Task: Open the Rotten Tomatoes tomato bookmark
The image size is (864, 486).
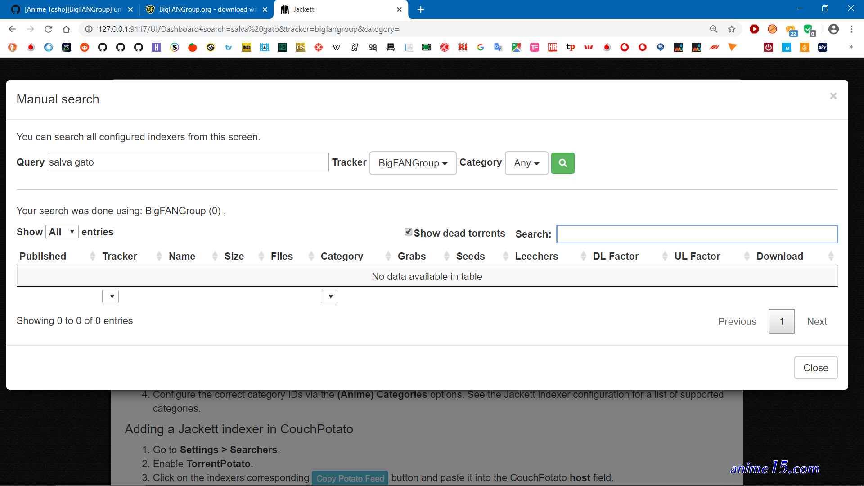Action: coord(193,47)
